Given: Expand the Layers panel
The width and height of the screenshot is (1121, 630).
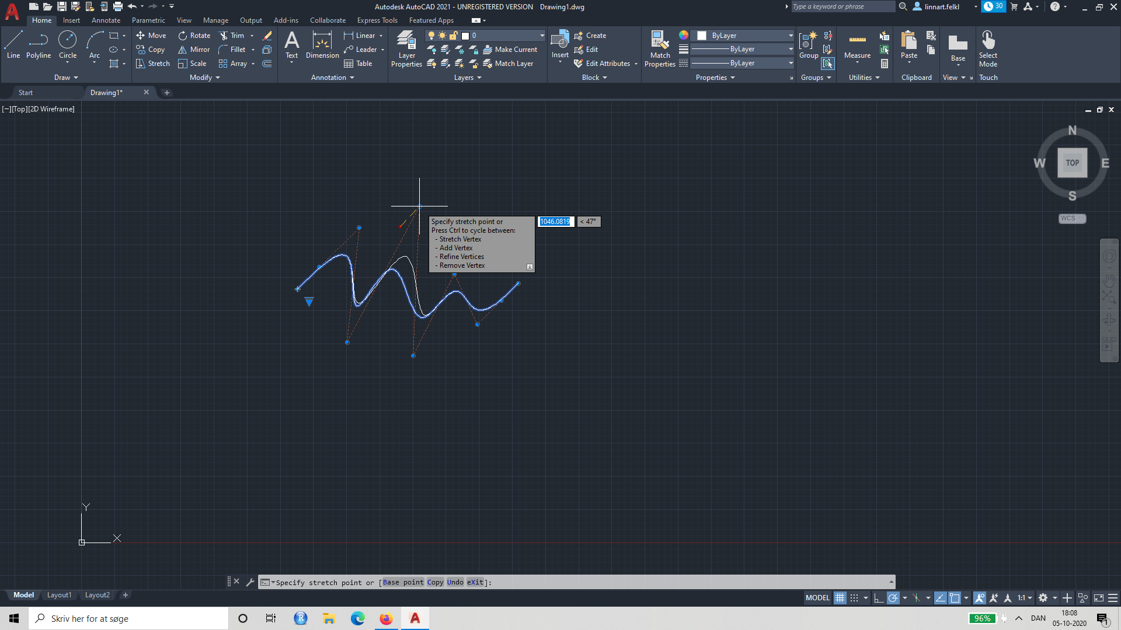Looking at the screenshot, I should (x=468, y=78).
